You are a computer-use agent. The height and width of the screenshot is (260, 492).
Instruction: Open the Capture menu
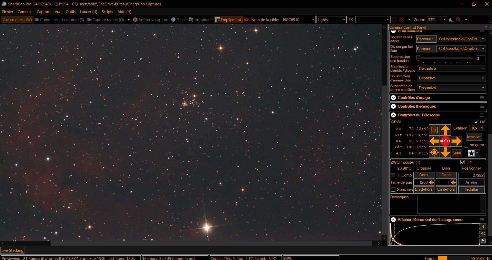[x=43, y=12]
